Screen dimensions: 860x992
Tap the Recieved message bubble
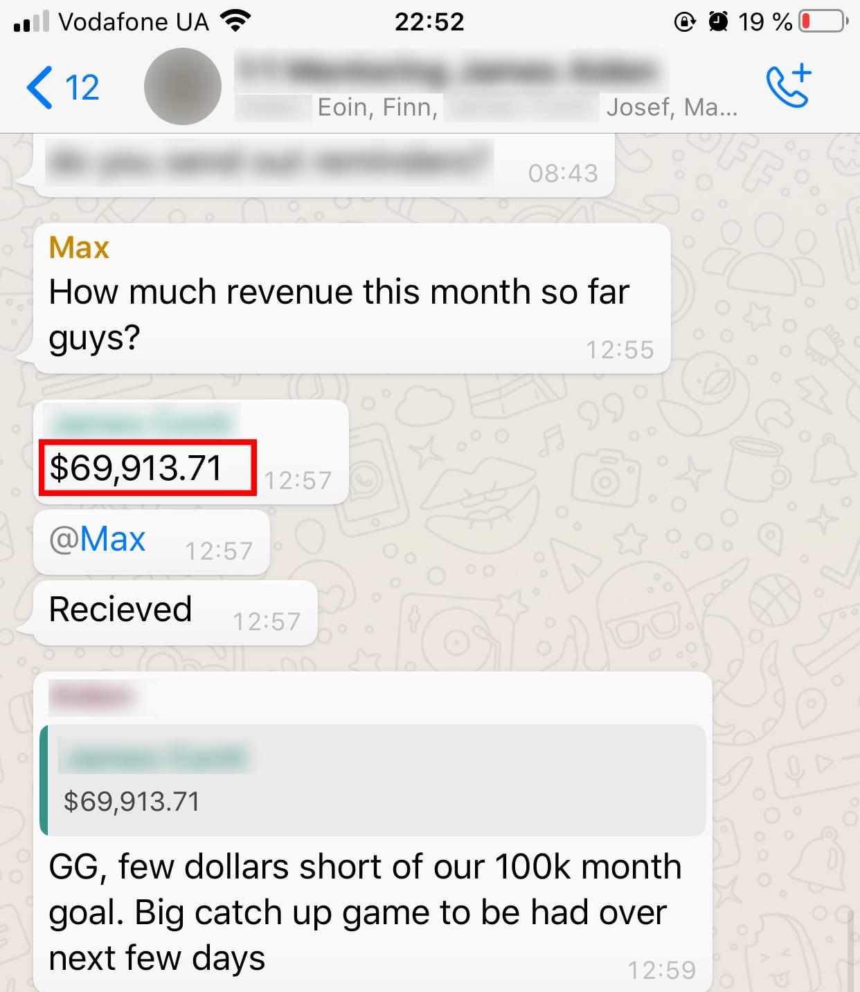tap(176, 613)
